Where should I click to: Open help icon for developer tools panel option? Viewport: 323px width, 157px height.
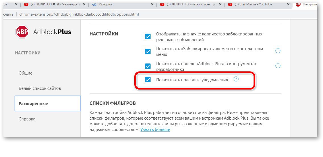(x=278, y=66)
